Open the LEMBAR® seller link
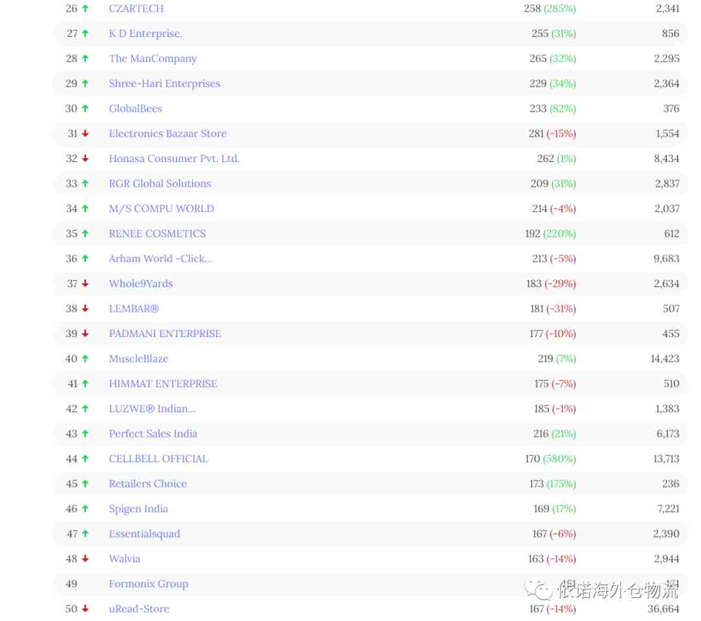The height and width of the screenshot is (621, 701). [134, 309]
